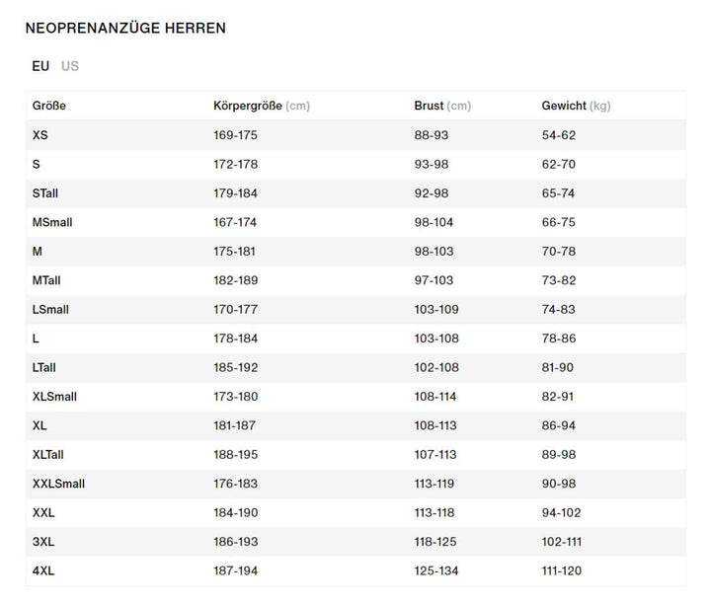Click the MSmall size label
Screen dimensions: 711x604
tap(52, 222)
